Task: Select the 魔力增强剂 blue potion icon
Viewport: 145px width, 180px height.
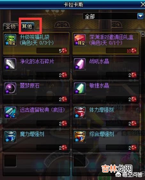Action: tap(10, 137)
